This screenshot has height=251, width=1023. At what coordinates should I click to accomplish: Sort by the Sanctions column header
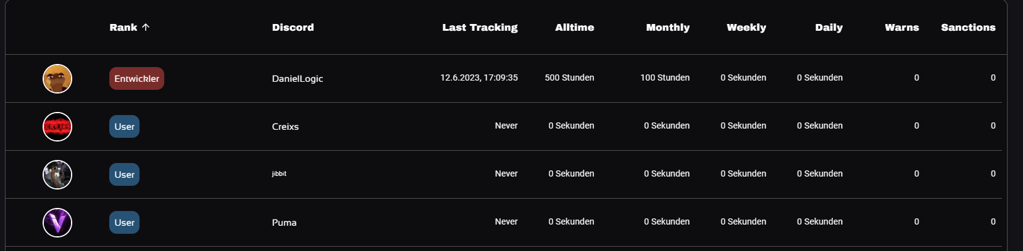click(968, 28)
